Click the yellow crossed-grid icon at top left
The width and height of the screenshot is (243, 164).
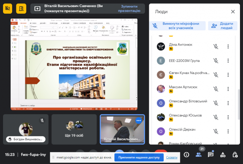tap(9, 8)
